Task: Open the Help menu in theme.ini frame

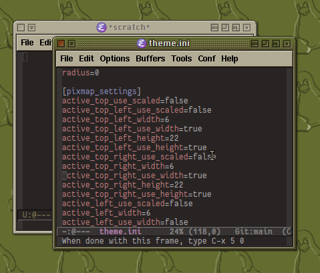Action: 230,59
